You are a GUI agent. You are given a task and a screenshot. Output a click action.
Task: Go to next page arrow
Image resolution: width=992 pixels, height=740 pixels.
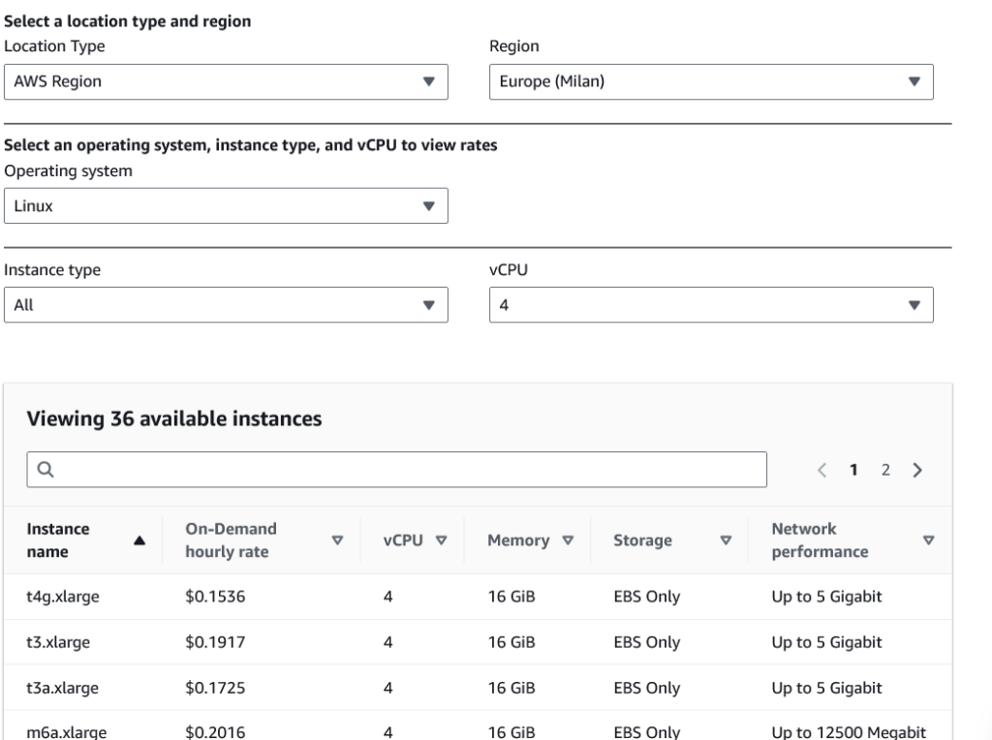click(917, 470)
